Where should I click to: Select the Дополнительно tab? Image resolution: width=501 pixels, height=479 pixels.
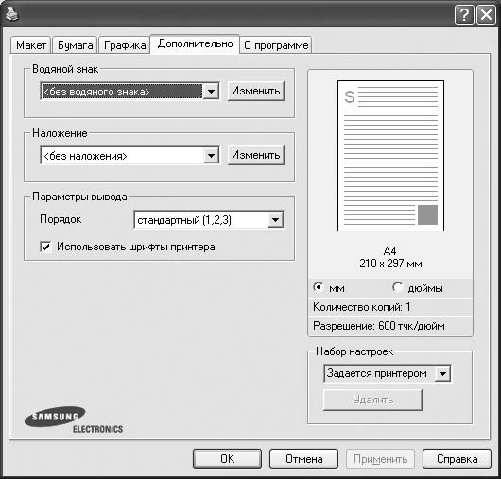point(195,43)
